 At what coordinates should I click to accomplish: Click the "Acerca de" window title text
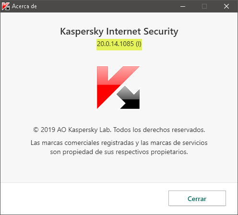pos(24,6)
